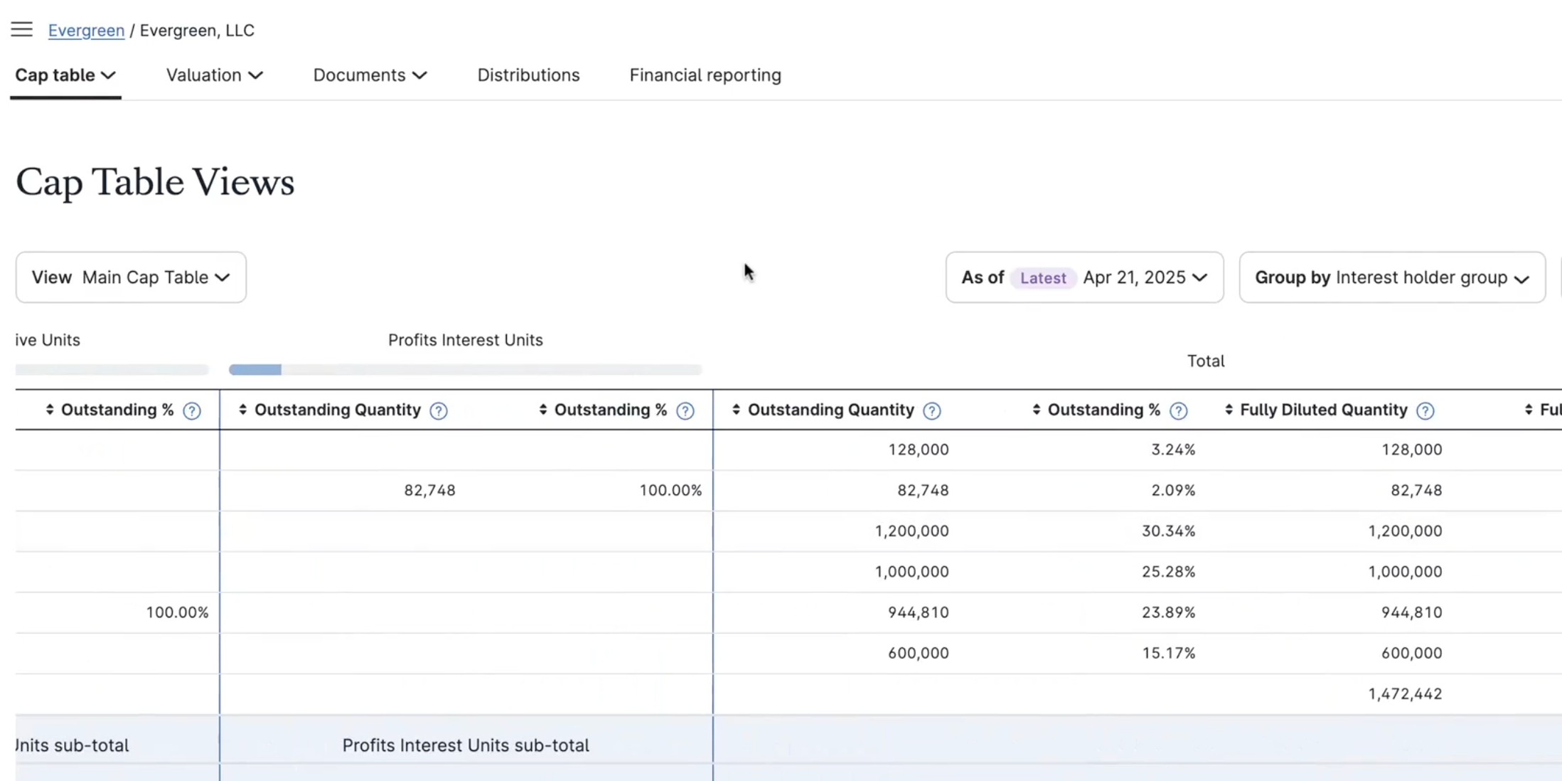The width and height of the screenshot is (1562, 781).
Task: Switch to the Distributions tab
Action: point(528,75)
